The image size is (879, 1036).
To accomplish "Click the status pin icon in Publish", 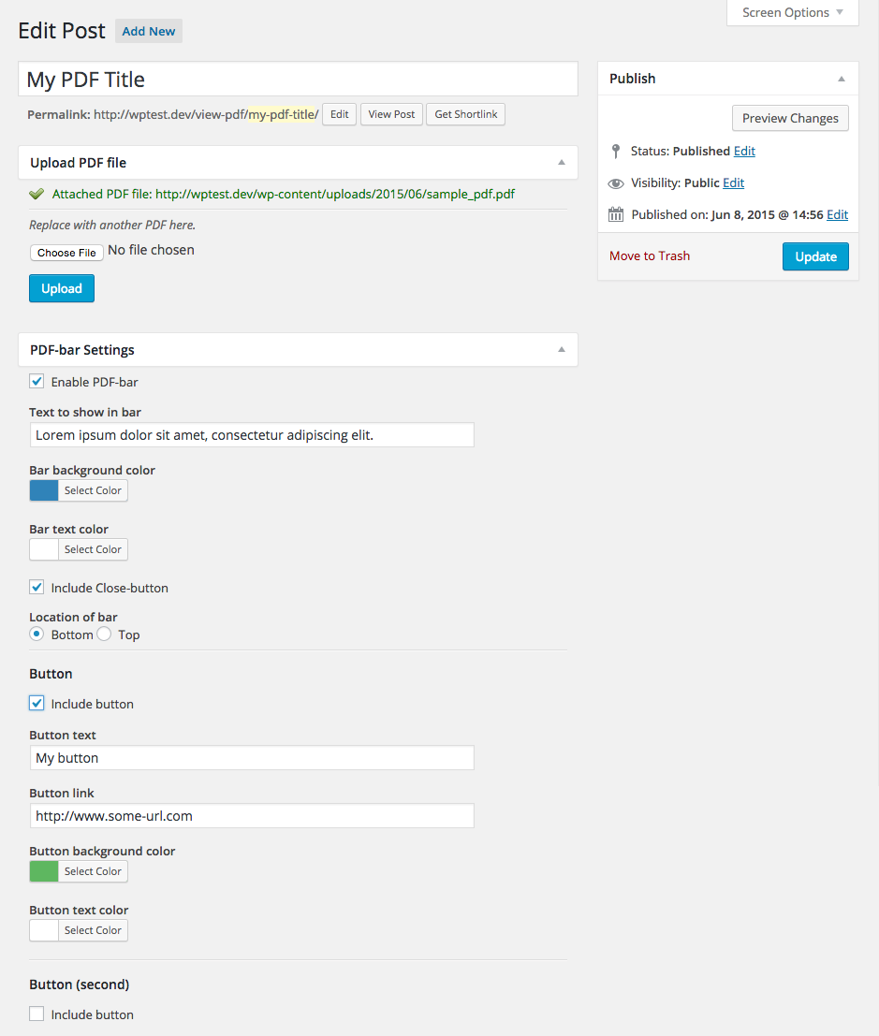I will (x=615, y=151).
